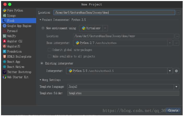Select Flask in the project type list
Image resolution: width=184 pixels, height=116 pixels.
[x=11, y=21]
